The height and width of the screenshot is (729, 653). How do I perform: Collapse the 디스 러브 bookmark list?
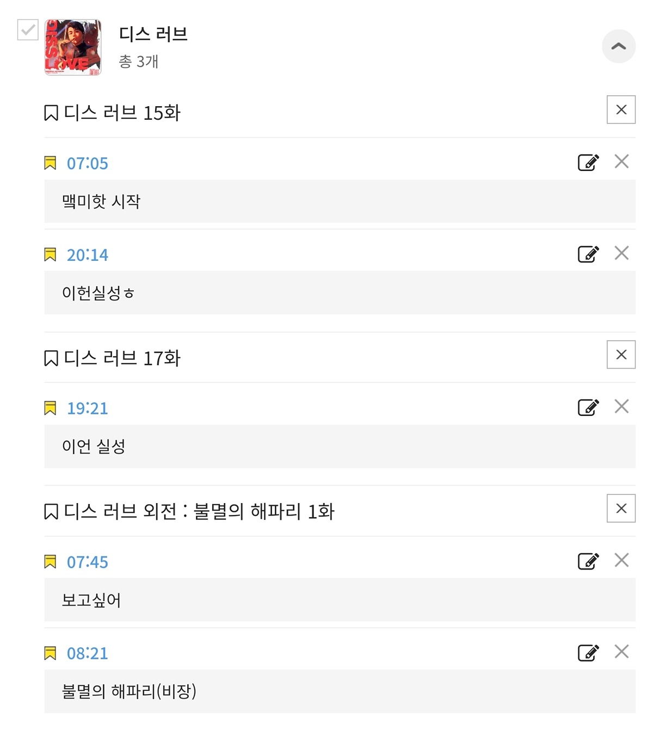click(x=619, y=46)
